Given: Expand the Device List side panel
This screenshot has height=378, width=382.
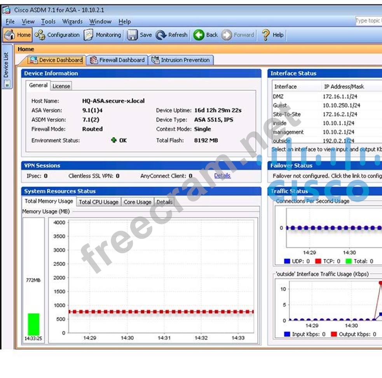Looking at the screenshot, I should 7,70.
